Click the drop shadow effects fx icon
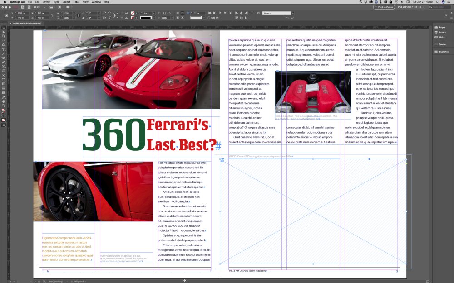Viewport: 454px width, 283px height. point(170,13)
